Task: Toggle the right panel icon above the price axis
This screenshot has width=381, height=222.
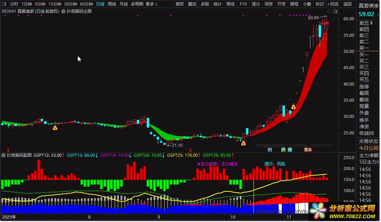Action: coord(335,11)
